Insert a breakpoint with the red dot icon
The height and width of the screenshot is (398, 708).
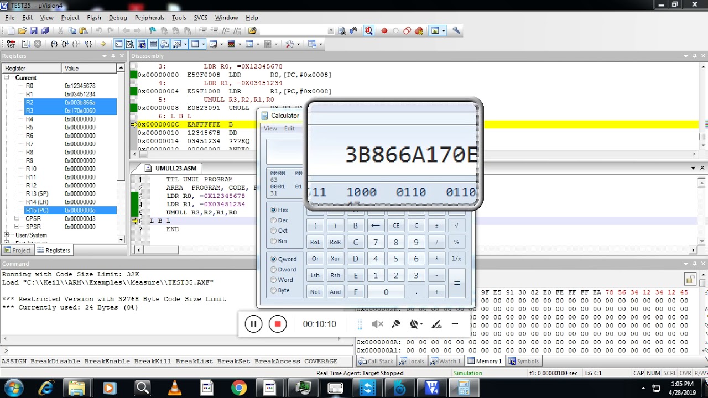(x=384, y=31)
